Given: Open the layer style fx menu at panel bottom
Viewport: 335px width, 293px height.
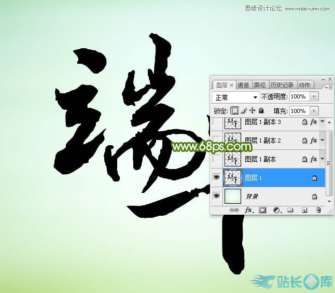Looking at the screenshot, I should click(x=248, y=210).
